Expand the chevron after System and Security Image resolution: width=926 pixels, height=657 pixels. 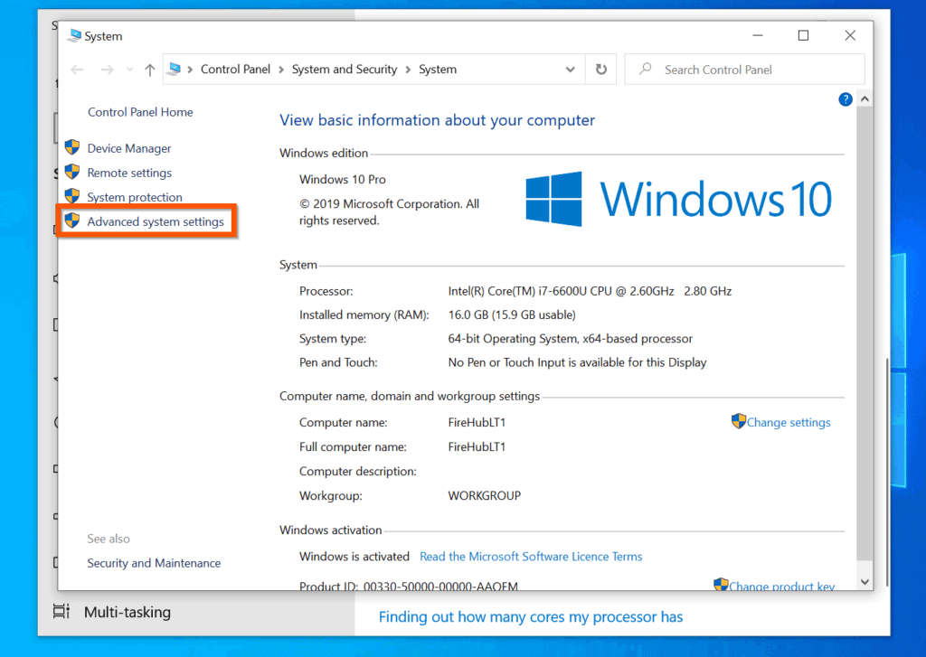point(409,69)
